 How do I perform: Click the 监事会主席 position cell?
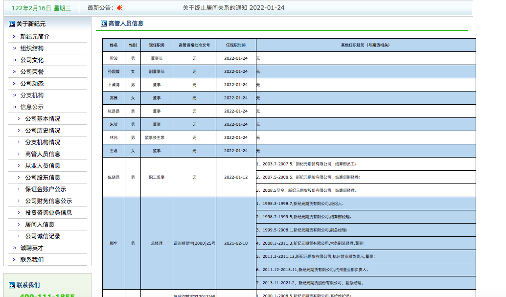157,138
